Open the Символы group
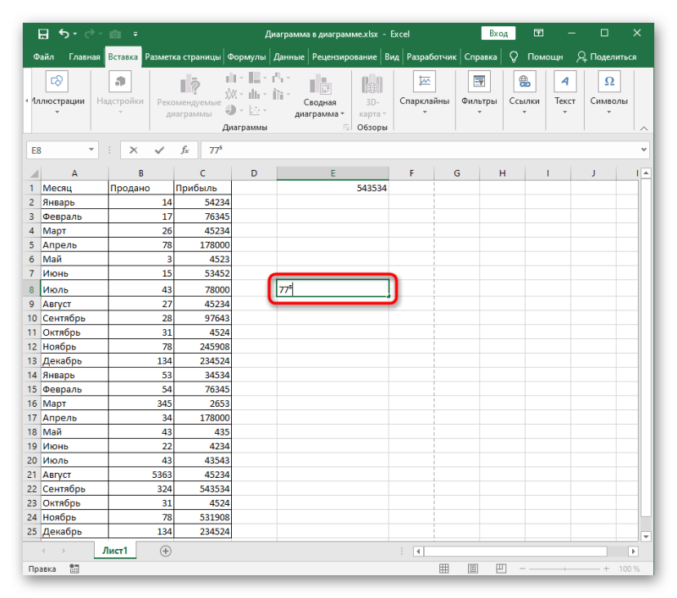677x598 pixels. (x=608, y=93)
